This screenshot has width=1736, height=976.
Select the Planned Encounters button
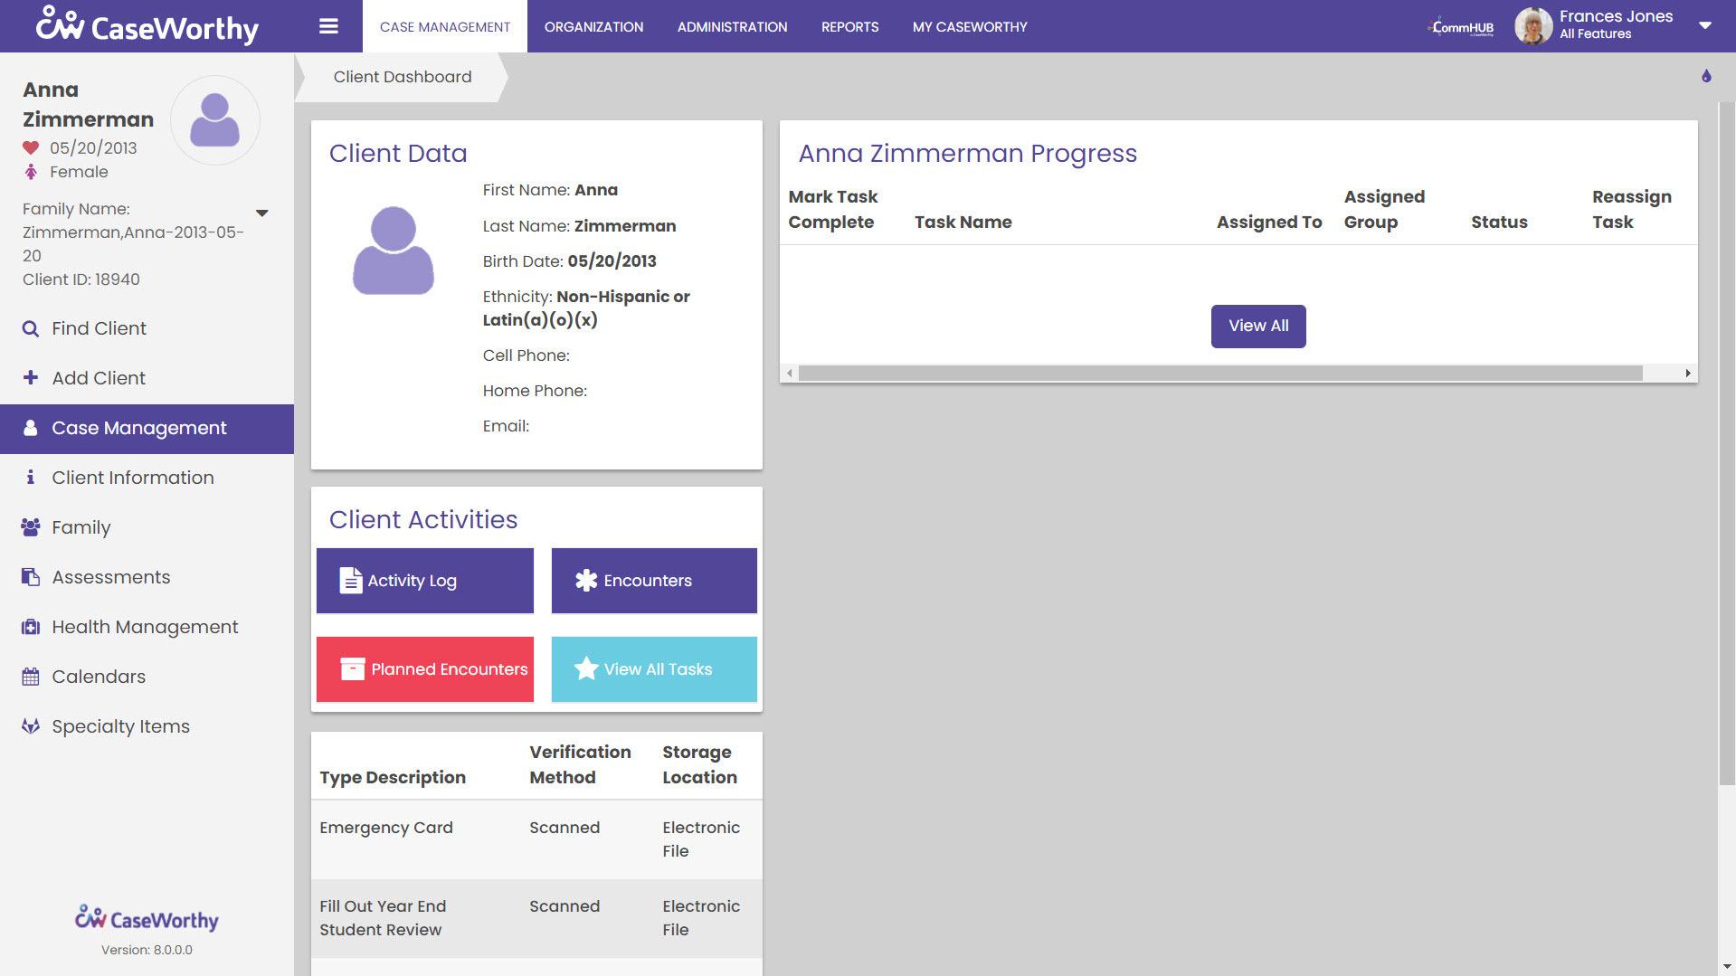point(424,669)
